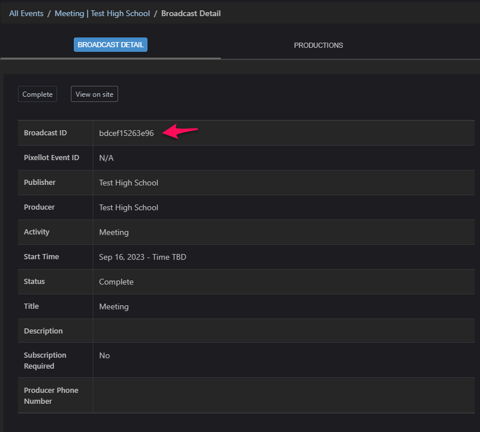Click the Title row label
Image resolution: width=480 pixels, height=432 pixels.
click(x=31, y=306)
